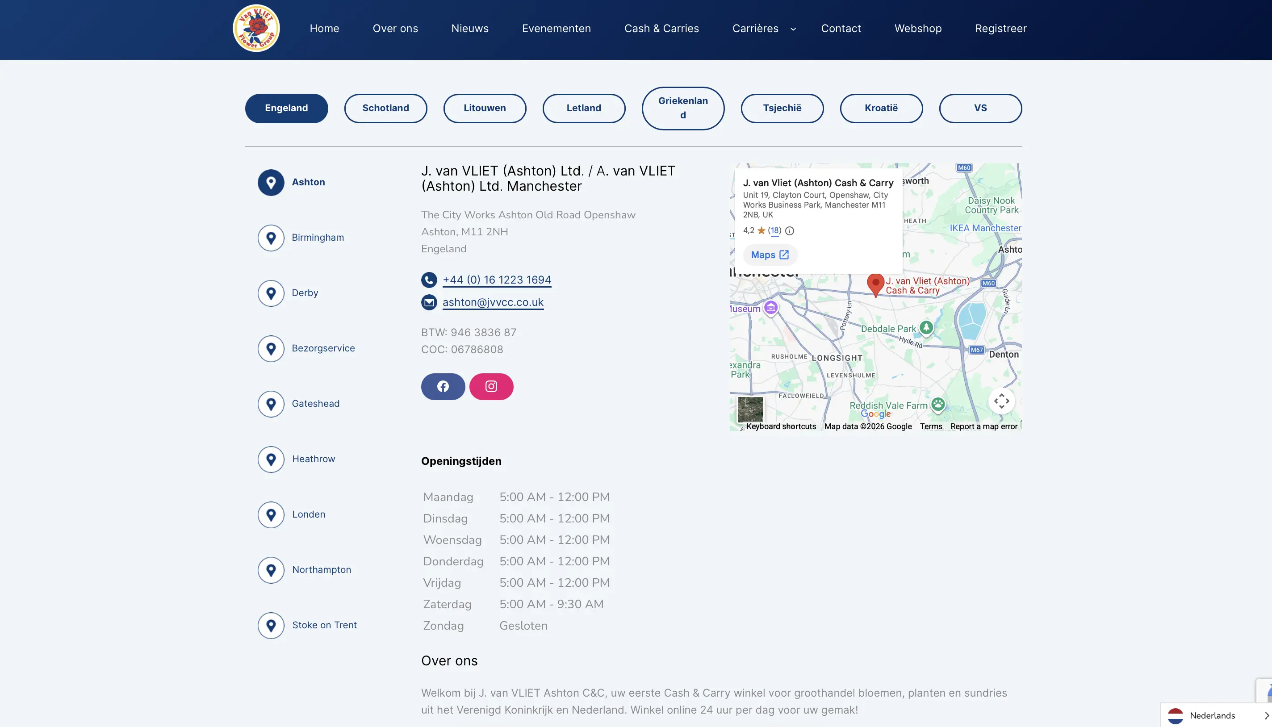This screenshot has width=1272, height=727.
Task: Open the Facebook page button
Action: (443, 386)
